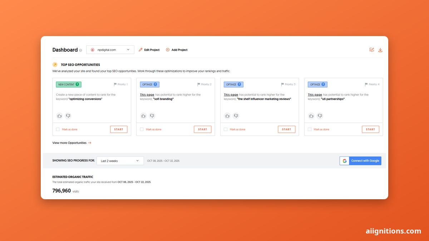Start the uti partnerships opportunity
This screenshot has height=241, width=429.
point(371,129)
